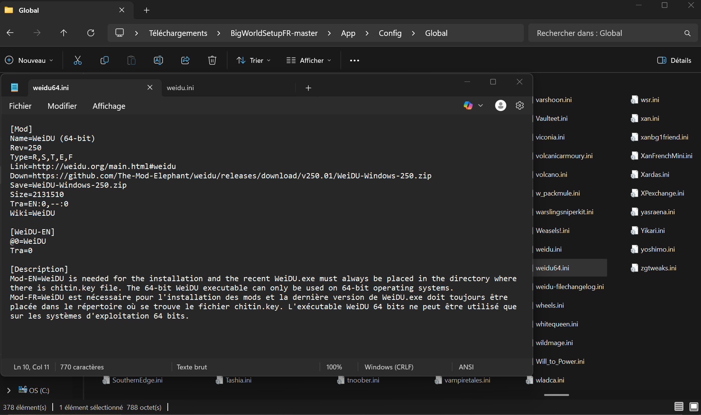
Task: Select the varshoon.ini file
Action: [x=553, y=100]
